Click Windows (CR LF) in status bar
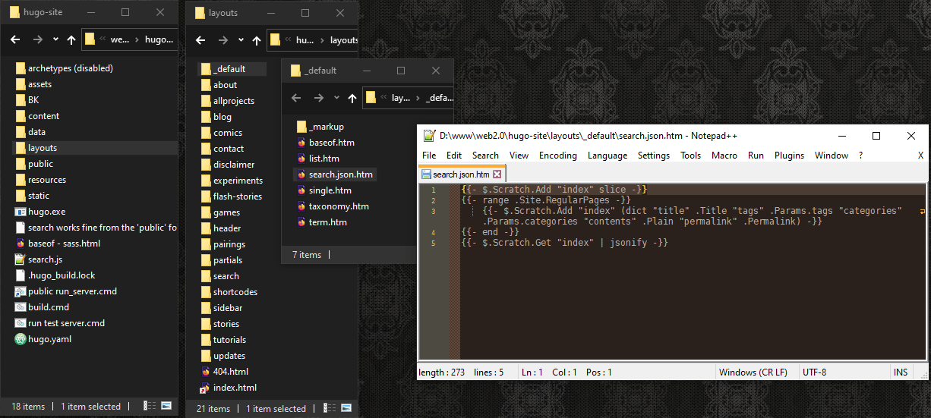This screenshot has width=931, height=418. tap(753, 372)
